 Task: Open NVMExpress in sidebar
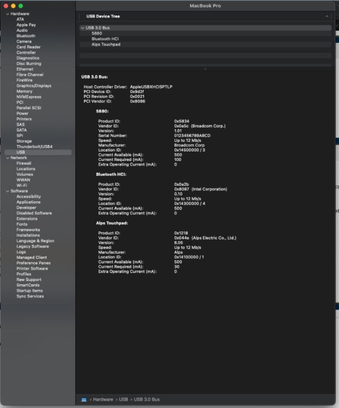tap(29, 97)
